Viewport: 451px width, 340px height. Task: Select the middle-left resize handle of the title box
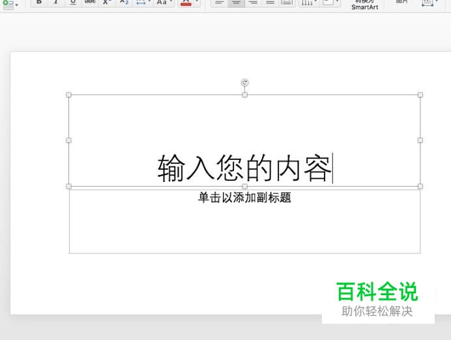(68, 140)
